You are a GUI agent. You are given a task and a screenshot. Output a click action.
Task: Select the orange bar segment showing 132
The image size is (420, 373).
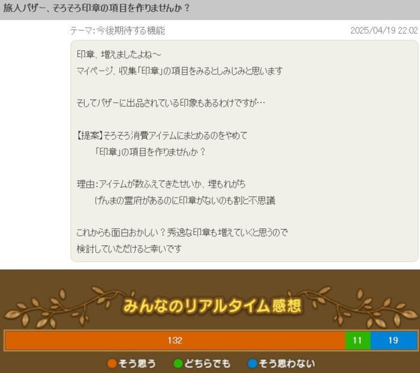[175, 341]
